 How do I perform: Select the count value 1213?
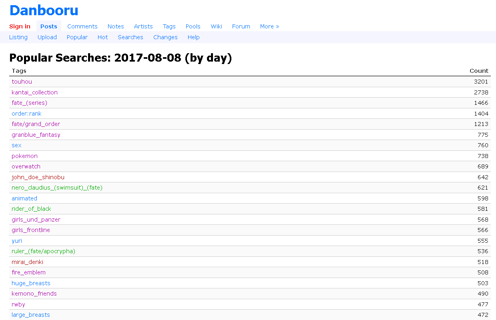pyautogui.click(x=481, y=124)
